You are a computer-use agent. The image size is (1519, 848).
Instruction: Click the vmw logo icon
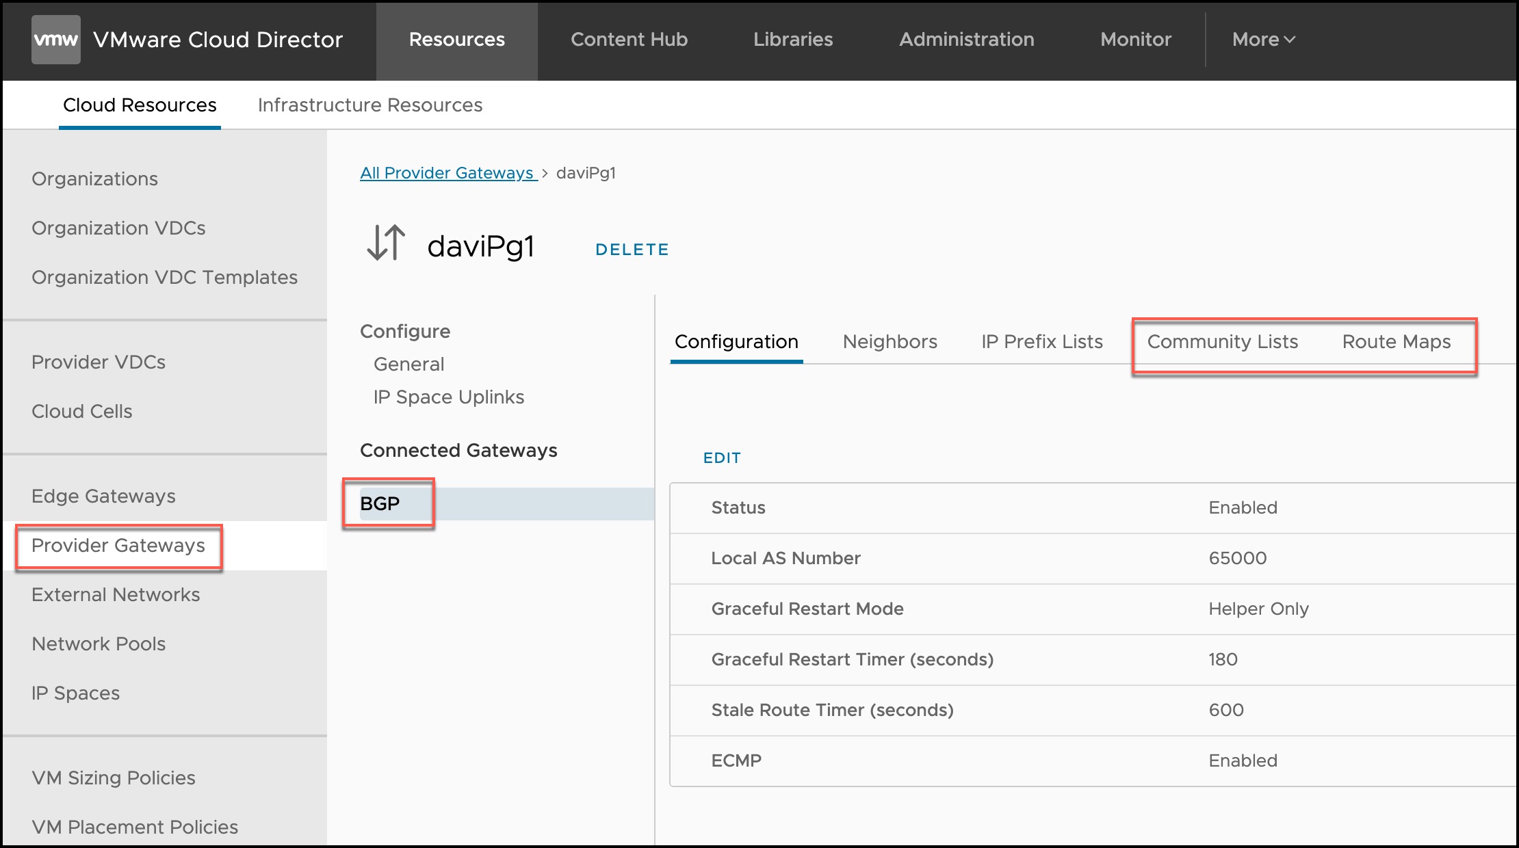[x=55, y=40]
